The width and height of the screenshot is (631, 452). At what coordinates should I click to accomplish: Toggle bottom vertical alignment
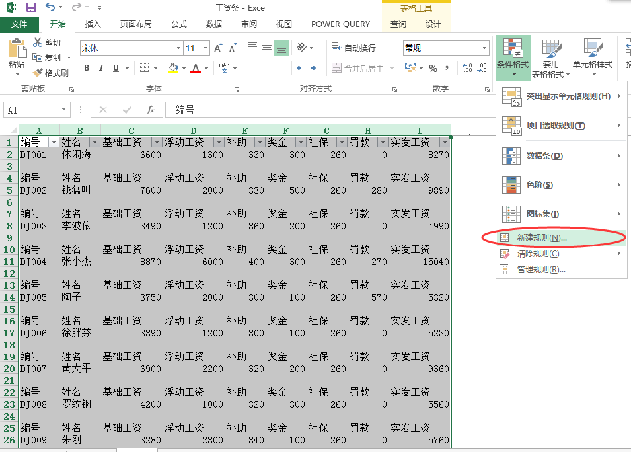(281, 48)
